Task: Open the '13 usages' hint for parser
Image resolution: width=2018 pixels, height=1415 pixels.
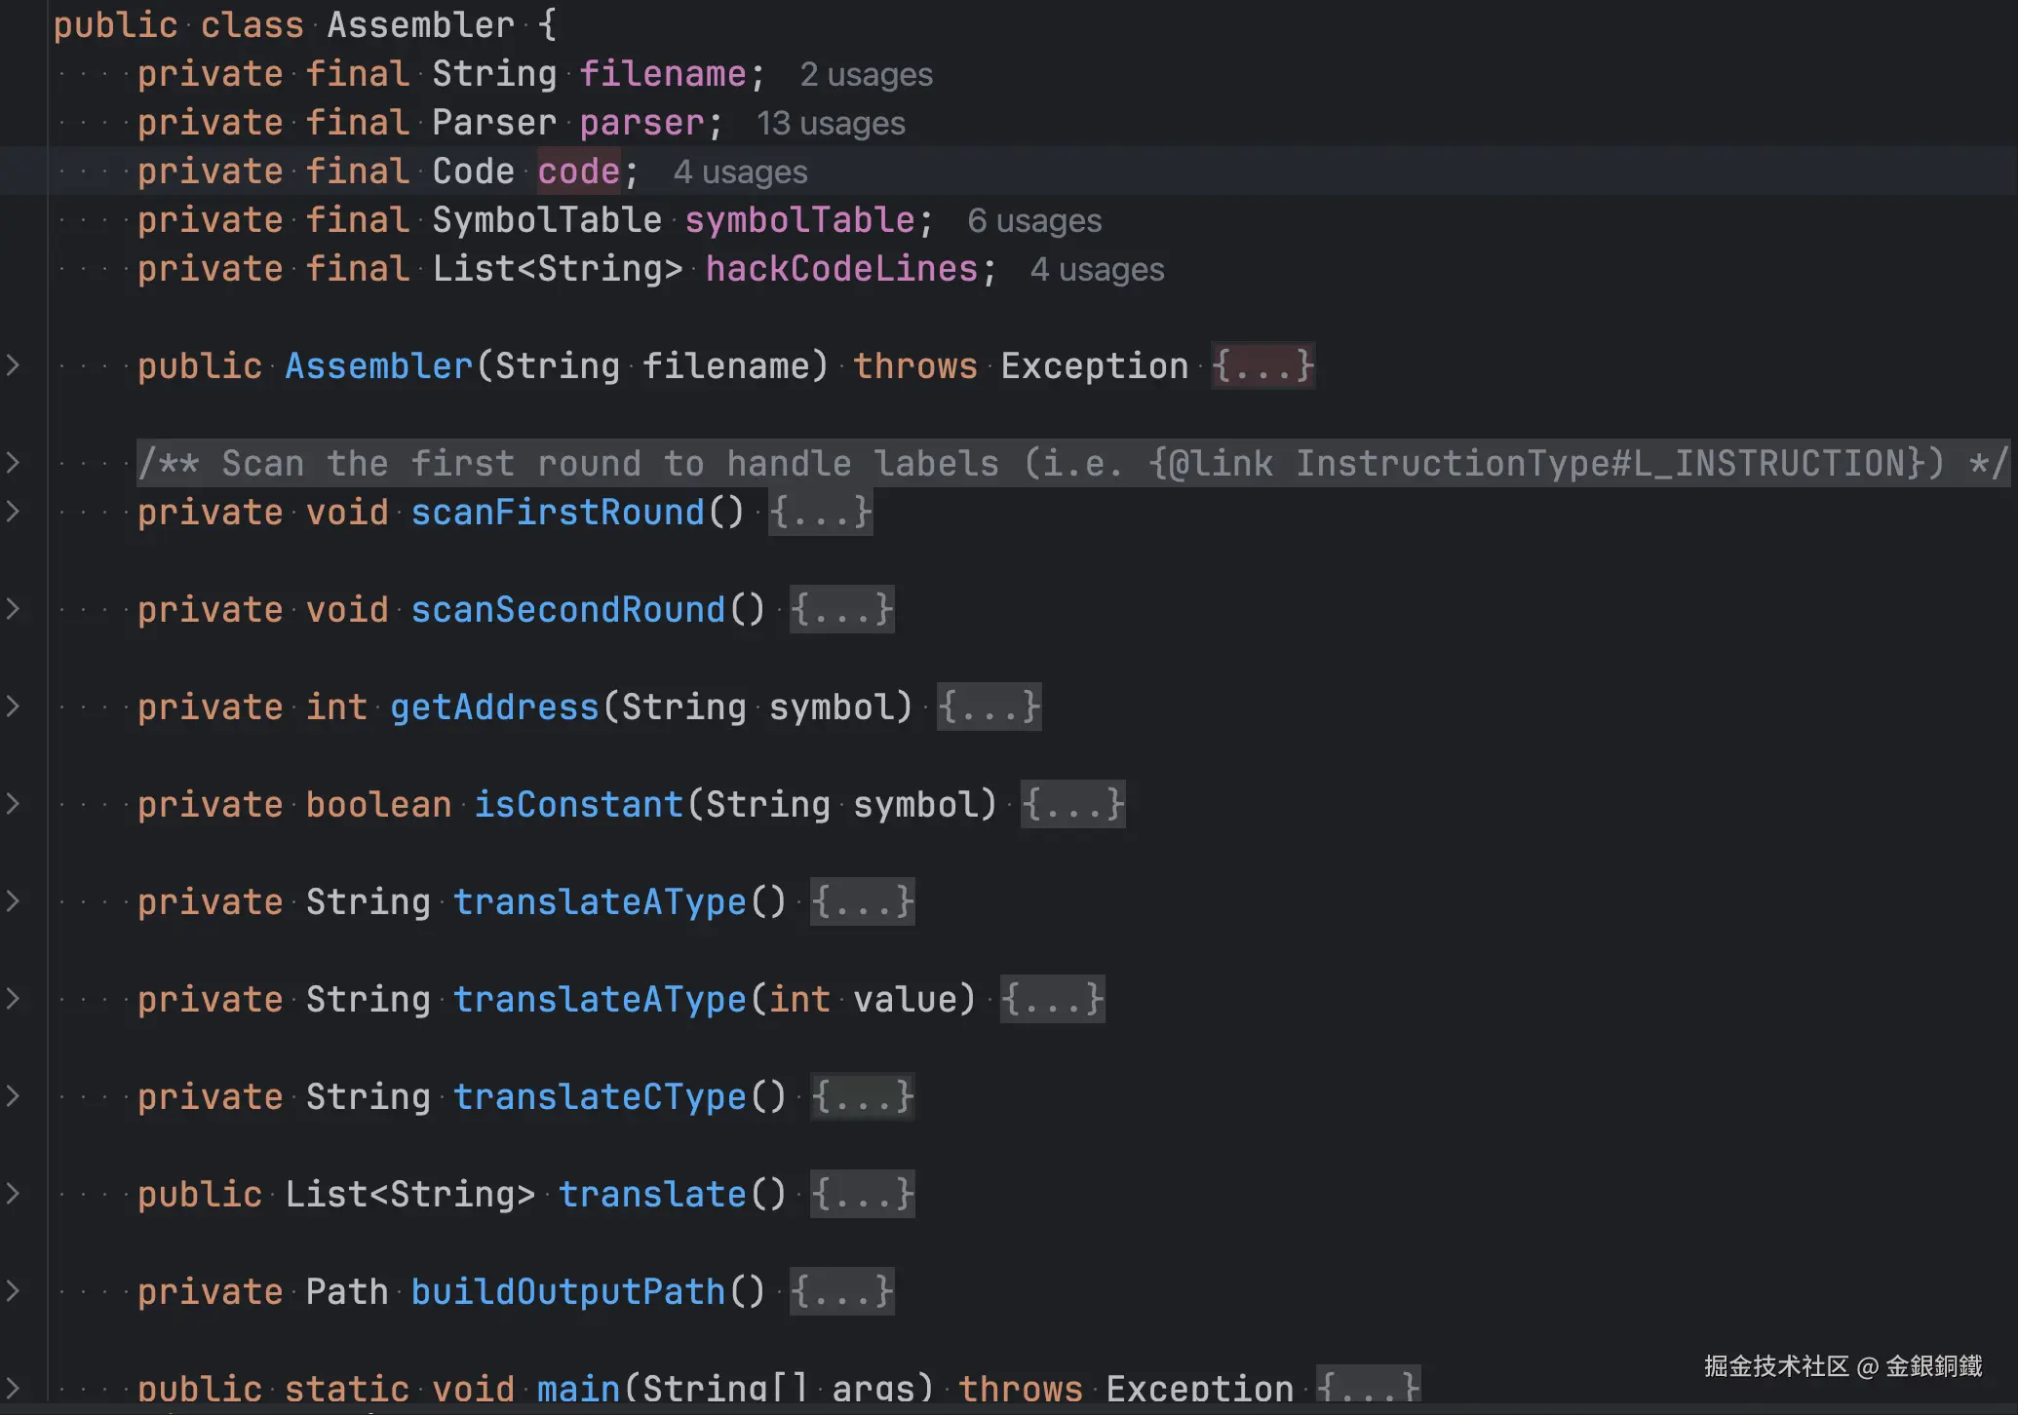Action: click(831, 124)
